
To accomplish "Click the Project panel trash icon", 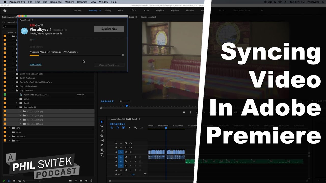I will coord(91,181).
